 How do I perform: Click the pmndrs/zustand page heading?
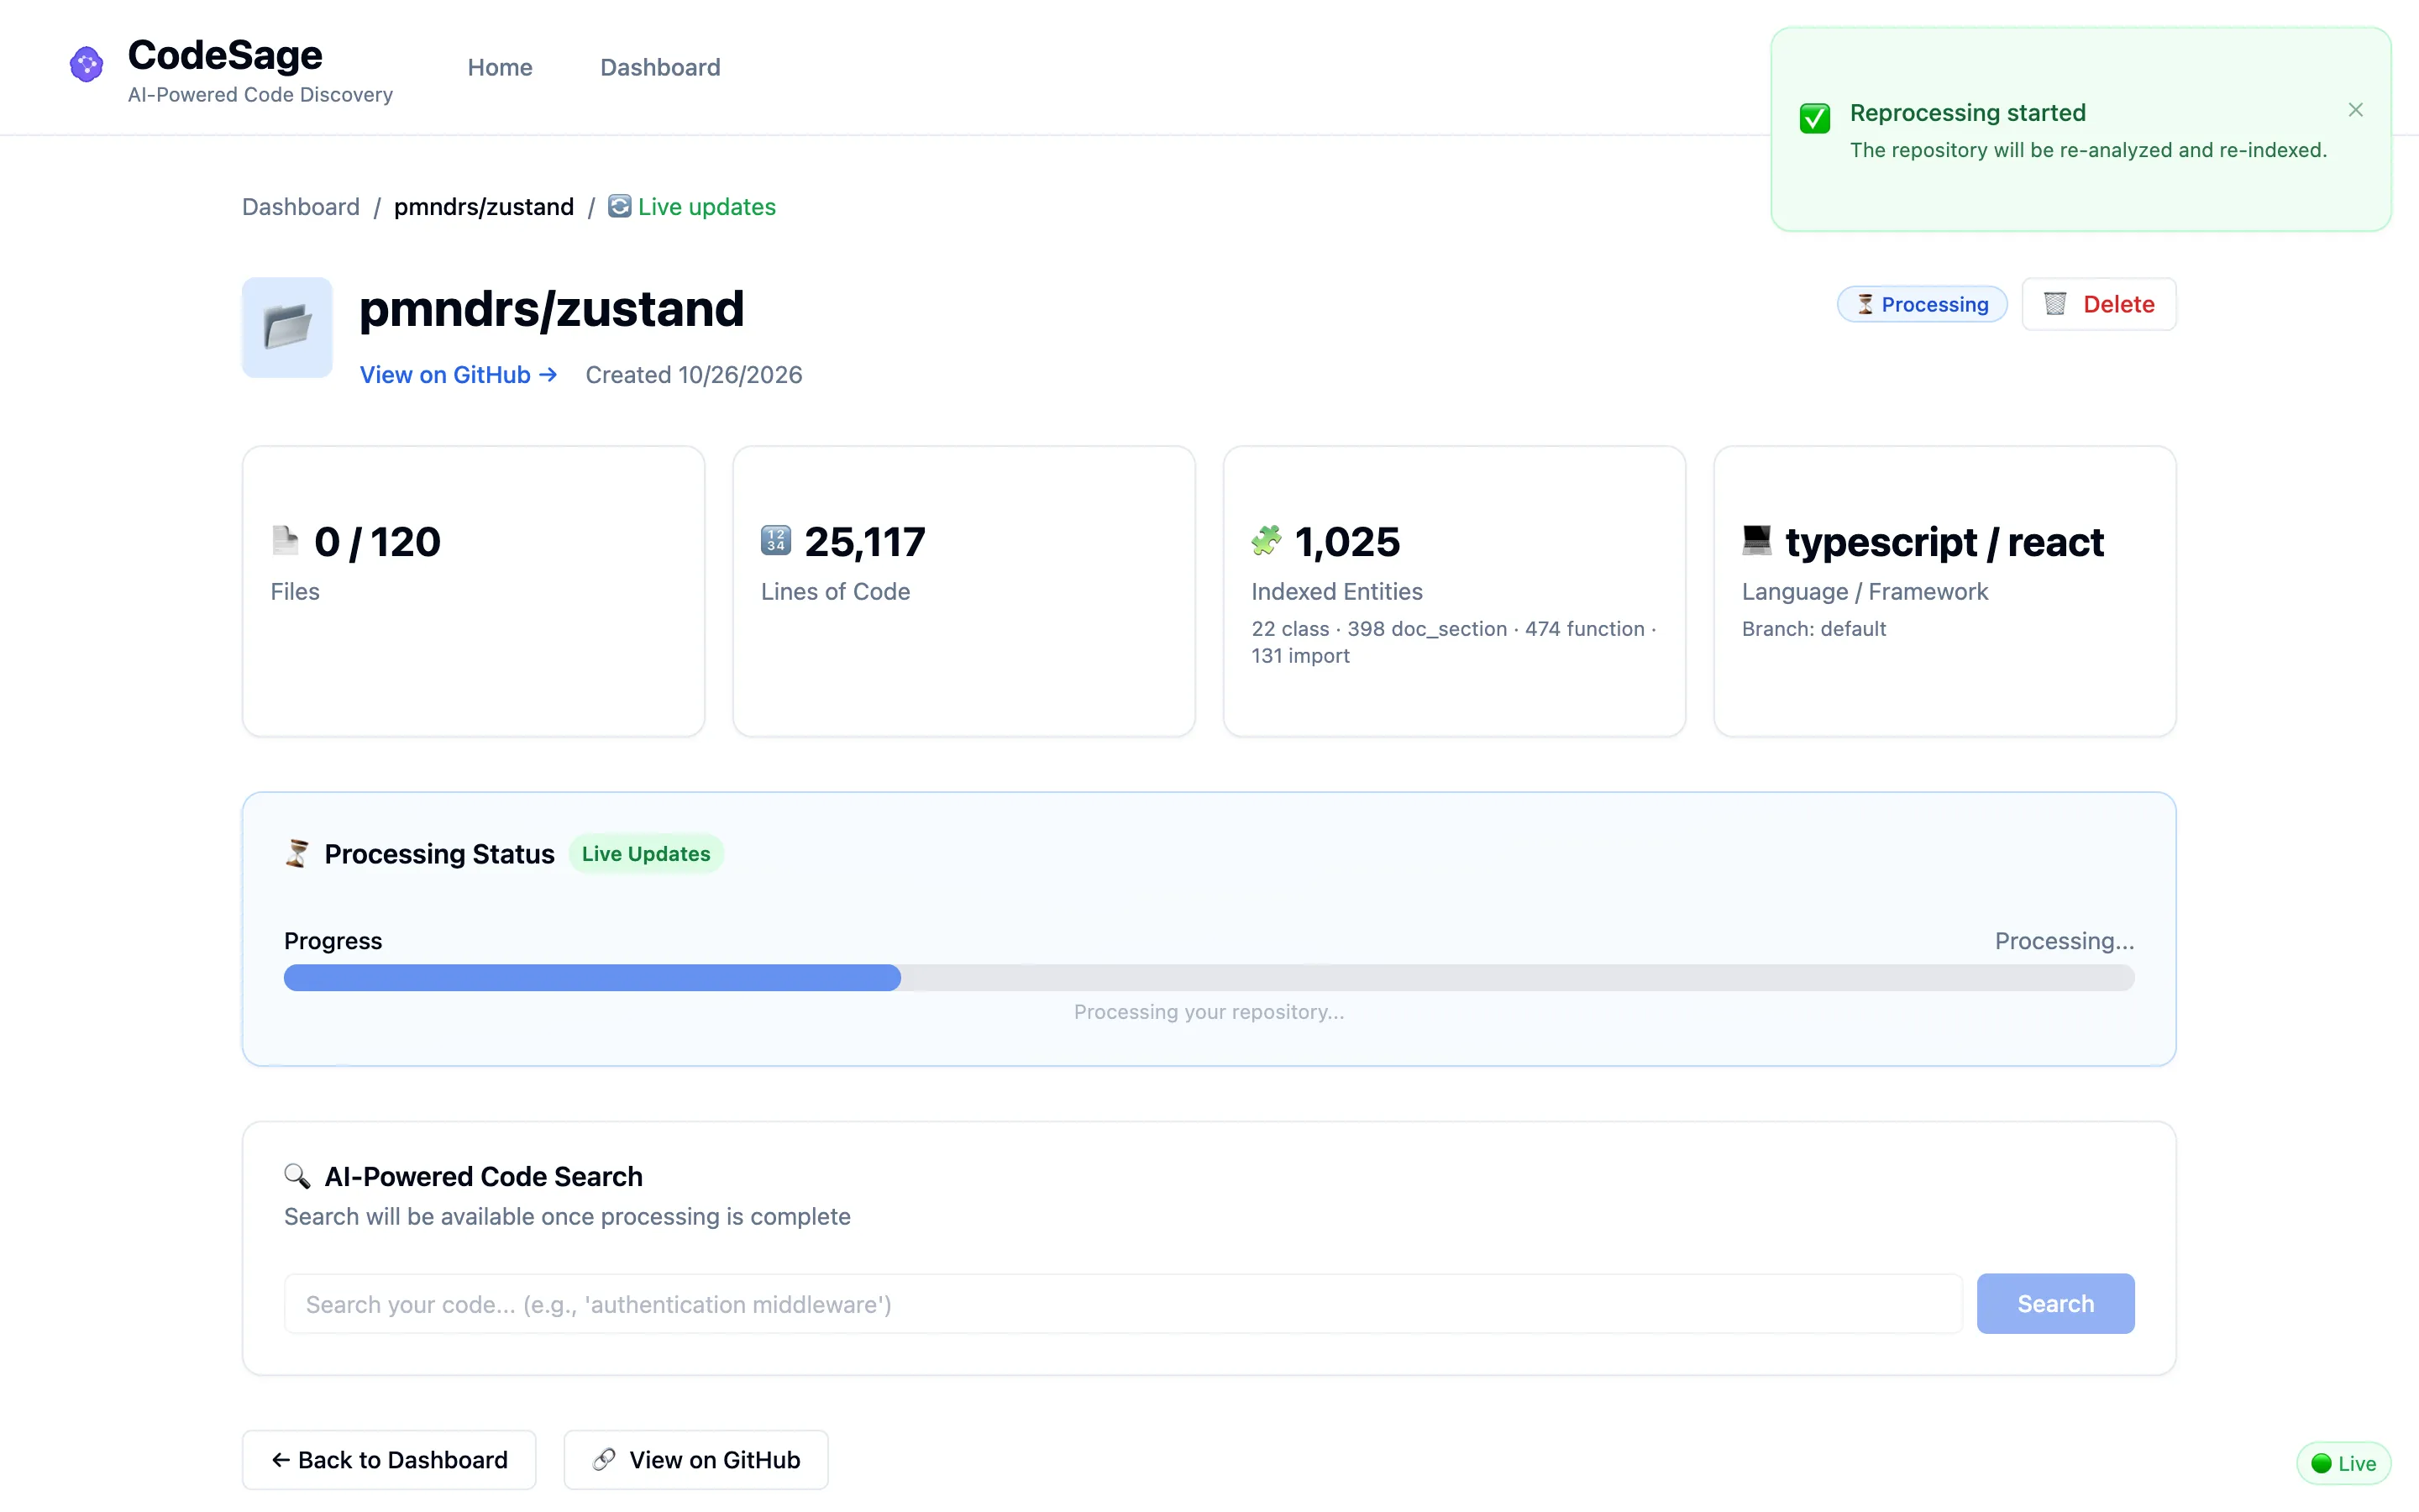coord(551,308)
